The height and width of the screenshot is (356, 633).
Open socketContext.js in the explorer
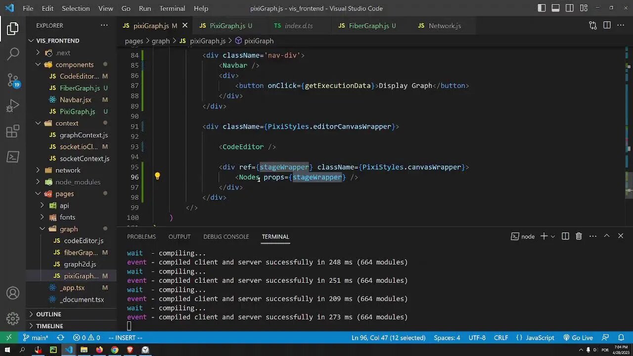(x=84, y=159)
